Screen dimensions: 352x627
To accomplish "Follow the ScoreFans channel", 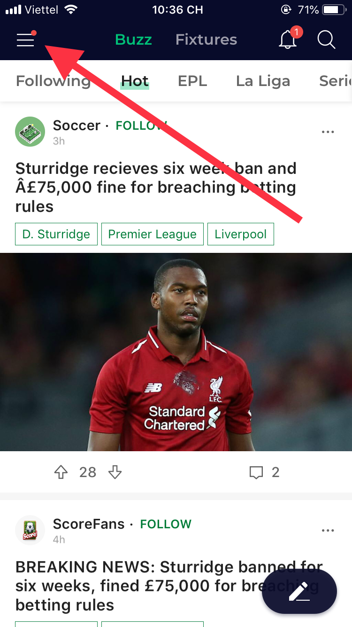I will coord(166,524).
